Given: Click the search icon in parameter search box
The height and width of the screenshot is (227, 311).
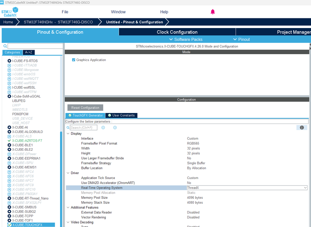Looking at the screenshot, I should [68, 128].
